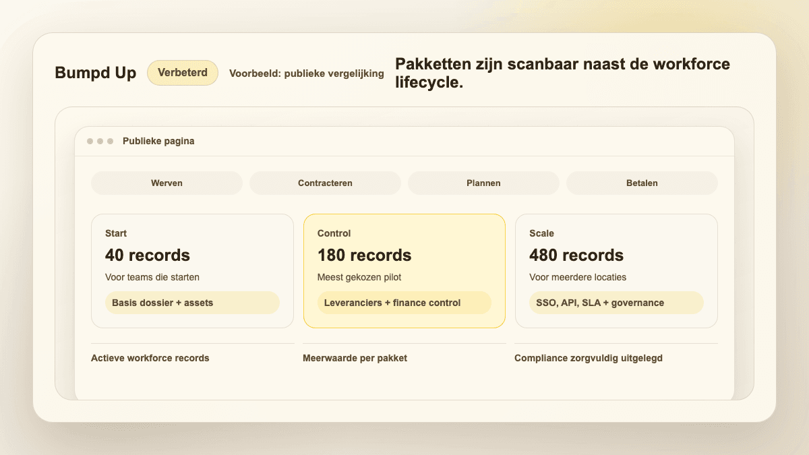Choose the Betalen tab

click(642, 183)
